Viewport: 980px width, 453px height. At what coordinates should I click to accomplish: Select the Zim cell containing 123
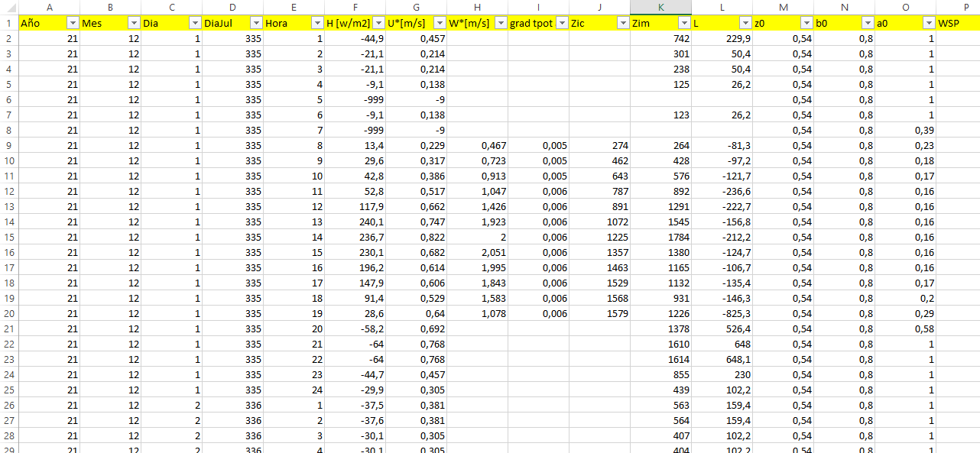(x=660, y=115)
